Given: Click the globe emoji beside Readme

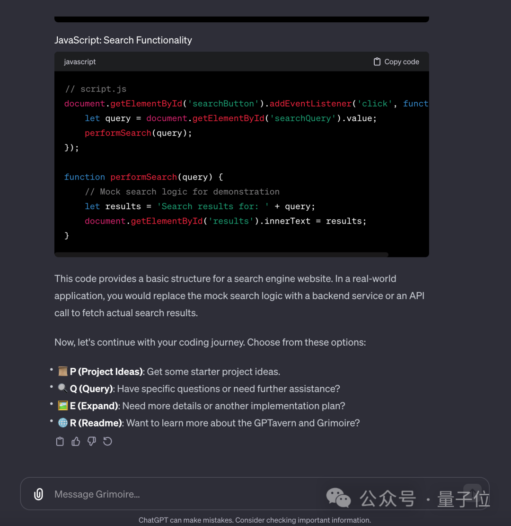Looking at the screenshot, I should 62,422.
